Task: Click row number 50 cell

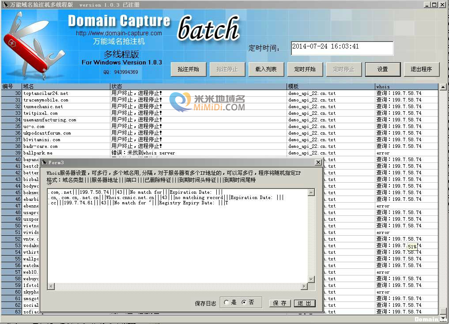Action: point(11,226)
